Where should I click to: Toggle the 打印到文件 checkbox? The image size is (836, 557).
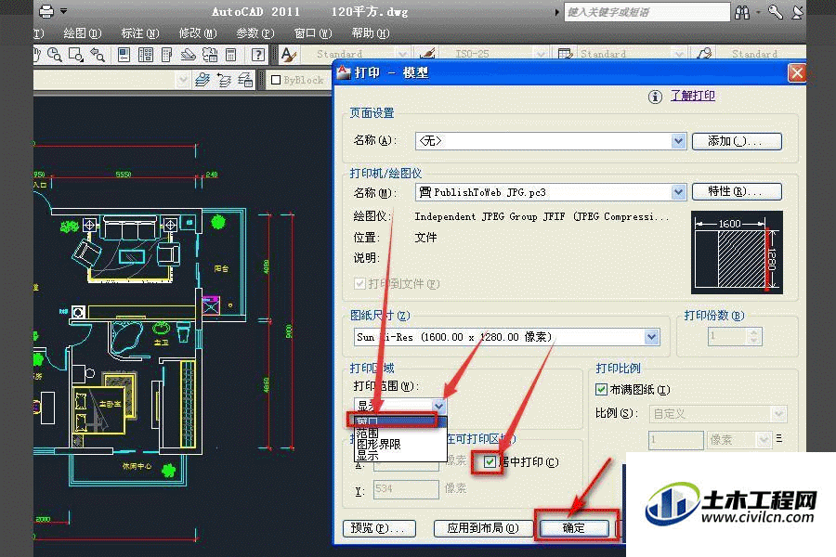359,283
